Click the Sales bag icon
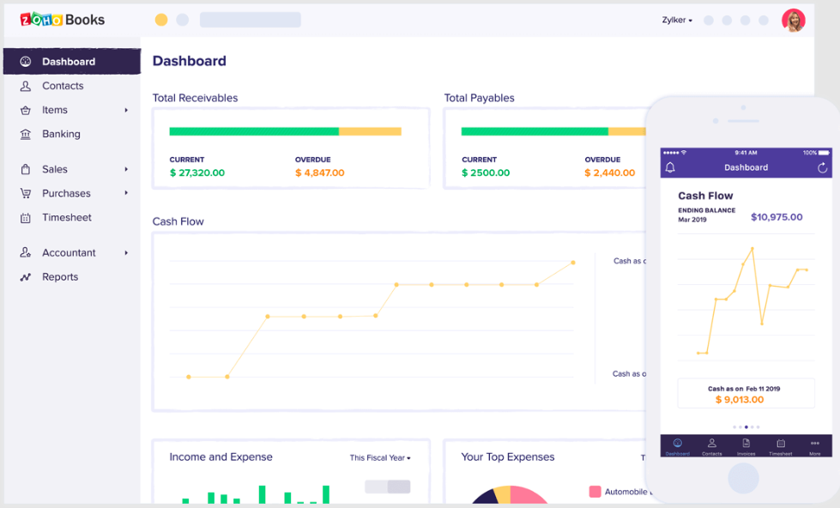Viewport: 840px width, 508px height. click(x=25, y=169)
